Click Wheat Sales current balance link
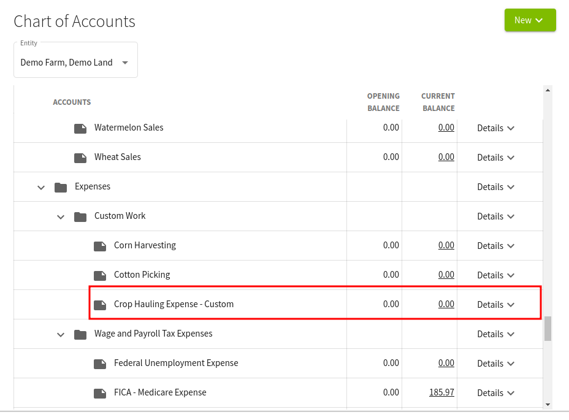 [x=446, y=157]
